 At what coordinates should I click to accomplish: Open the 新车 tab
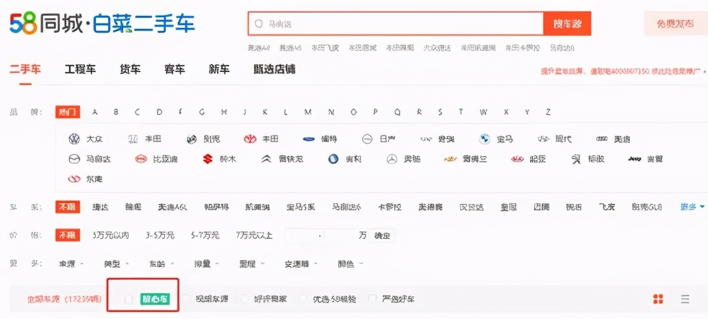219,70
